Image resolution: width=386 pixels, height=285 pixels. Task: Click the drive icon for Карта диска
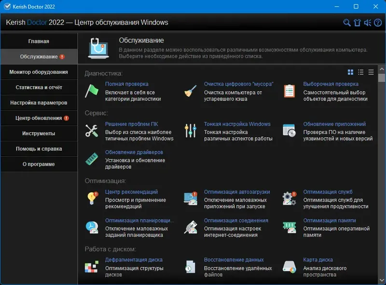[x=289, y=267]
